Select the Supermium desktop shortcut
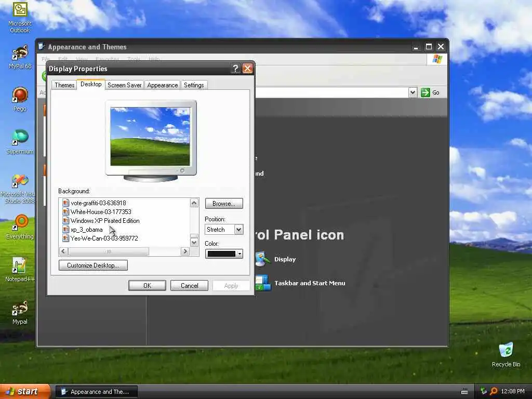Image resolution: width=532 pixels, height=399 pixels. 20,141
